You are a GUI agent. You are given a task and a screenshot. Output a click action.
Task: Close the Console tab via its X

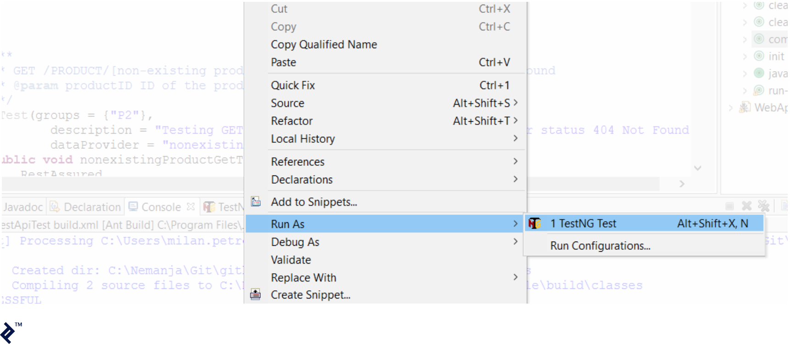pyautogui.click(x=191, y=207)
